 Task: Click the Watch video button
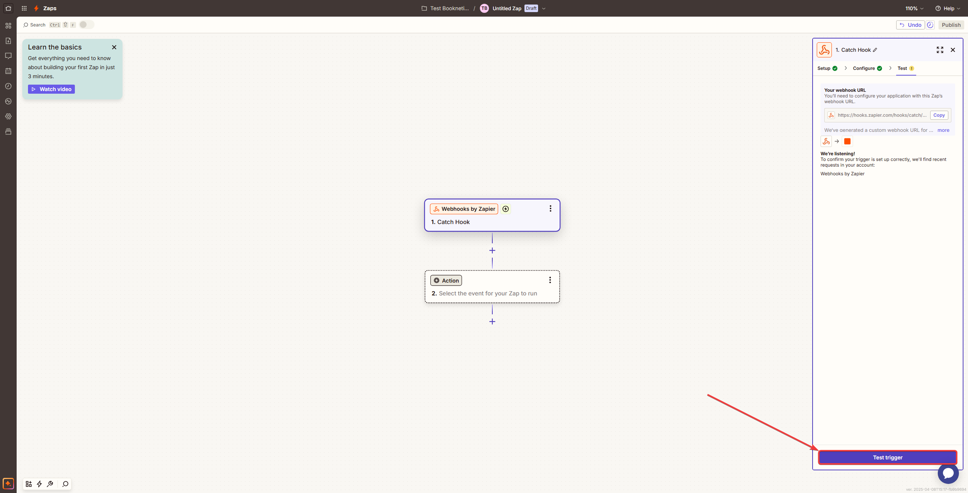(x=51, y=89)
